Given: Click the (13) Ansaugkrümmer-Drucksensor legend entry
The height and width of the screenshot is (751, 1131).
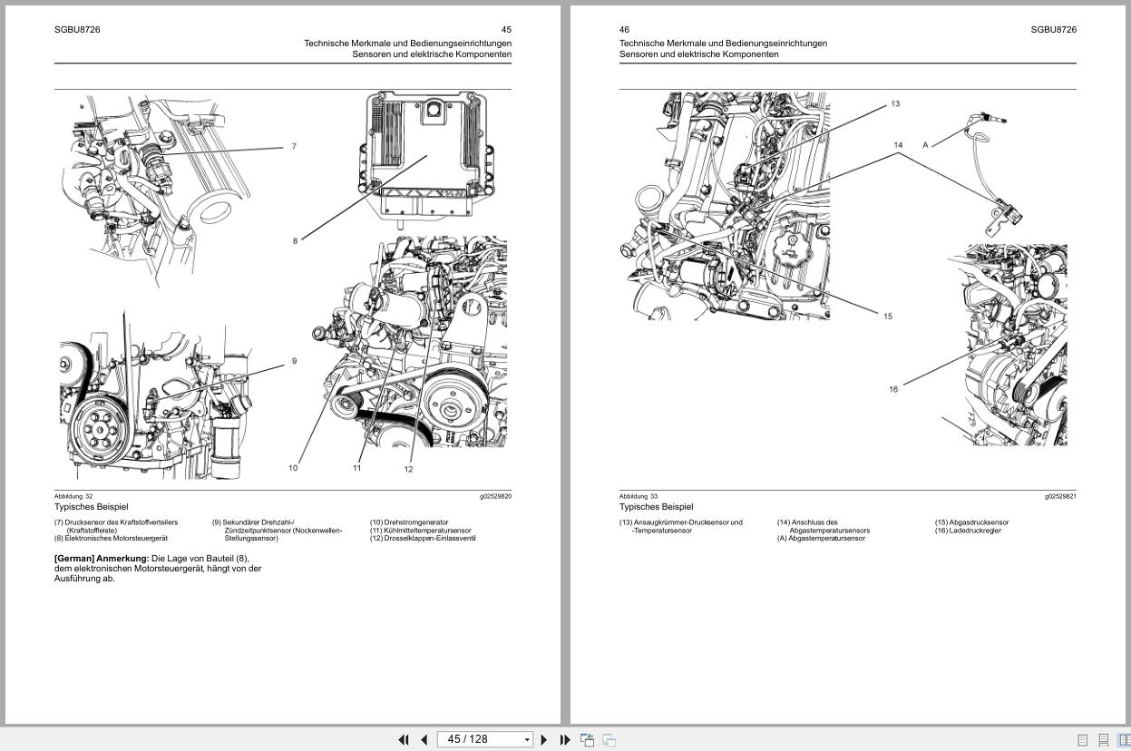Looking at the screenshot, I should click(x=681, y=526).
